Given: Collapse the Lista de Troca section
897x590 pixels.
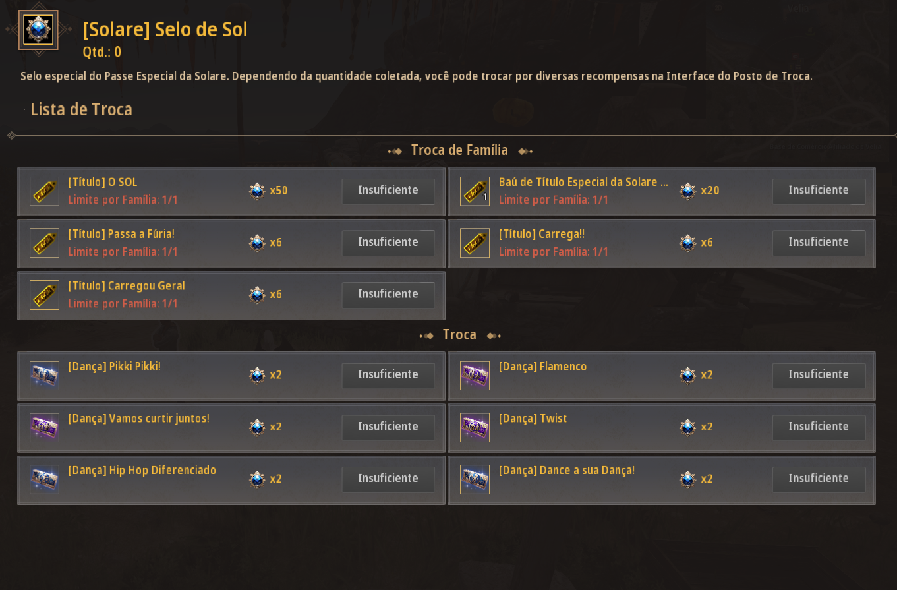Looking at the screenshot, I should (x=23, y=111).
